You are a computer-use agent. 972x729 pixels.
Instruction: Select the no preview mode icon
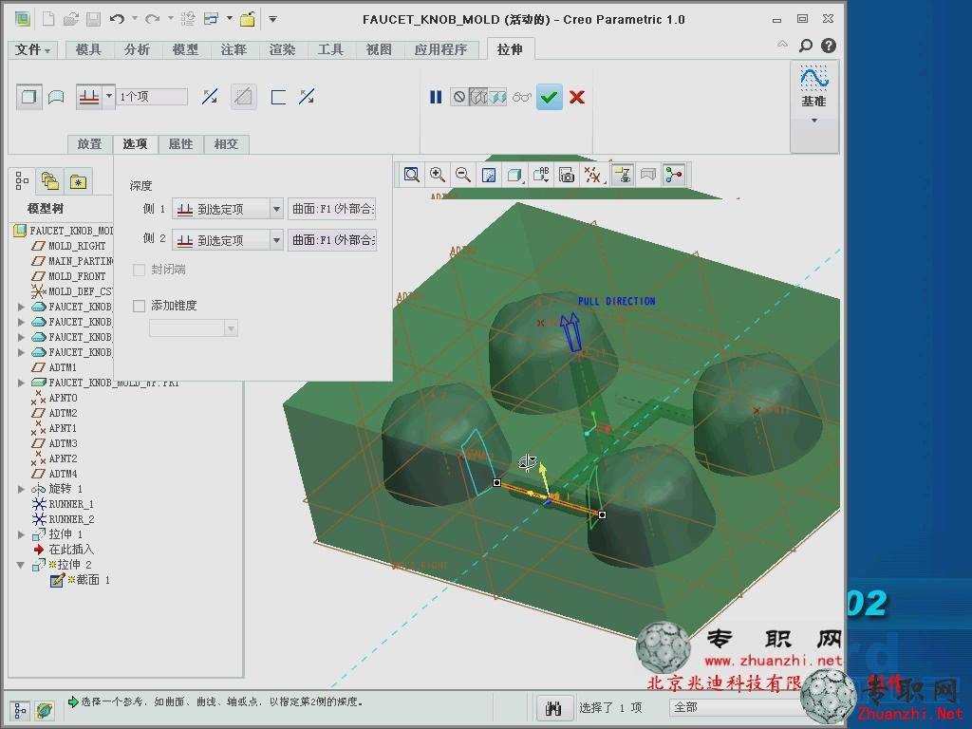click(x=459, y=97)
